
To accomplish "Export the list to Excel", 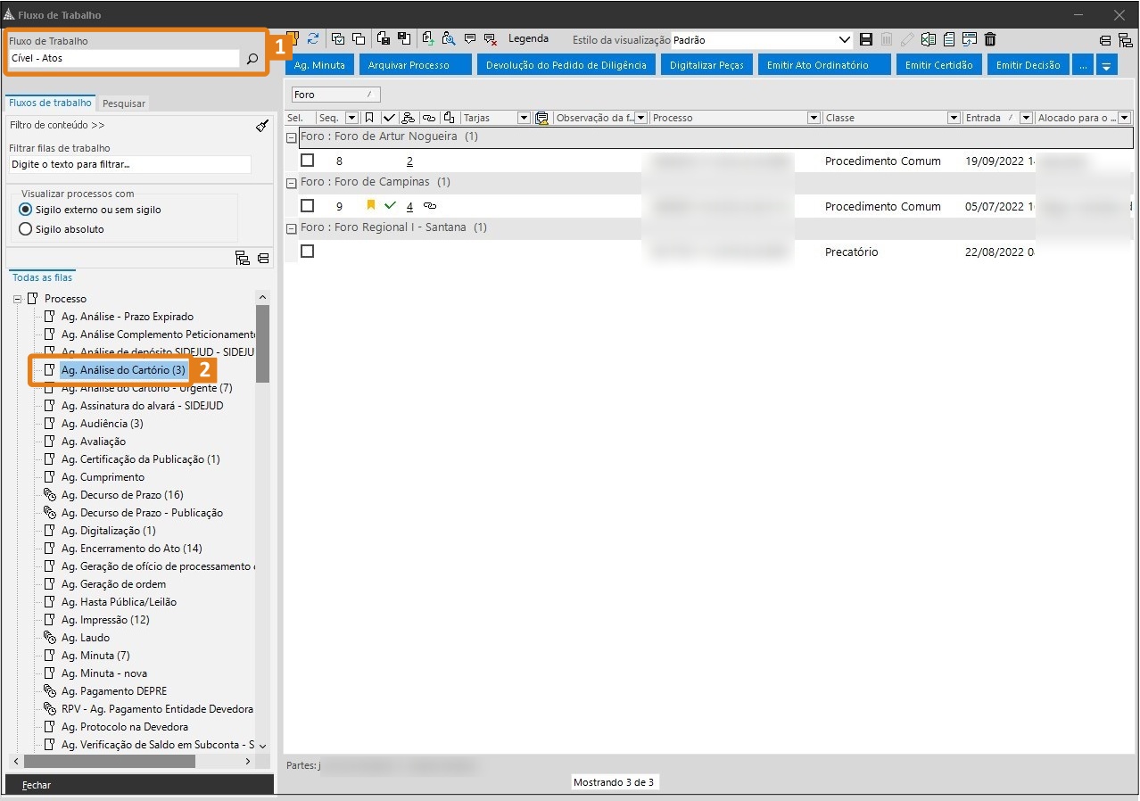I will pos(929,39).
